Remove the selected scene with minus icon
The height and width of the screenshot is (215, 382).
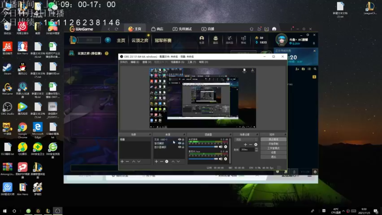127,161
